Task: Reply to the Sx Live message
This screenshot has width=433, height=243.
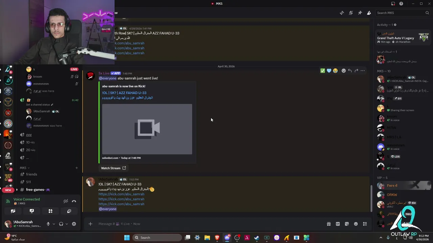Action: pos(350,71)
